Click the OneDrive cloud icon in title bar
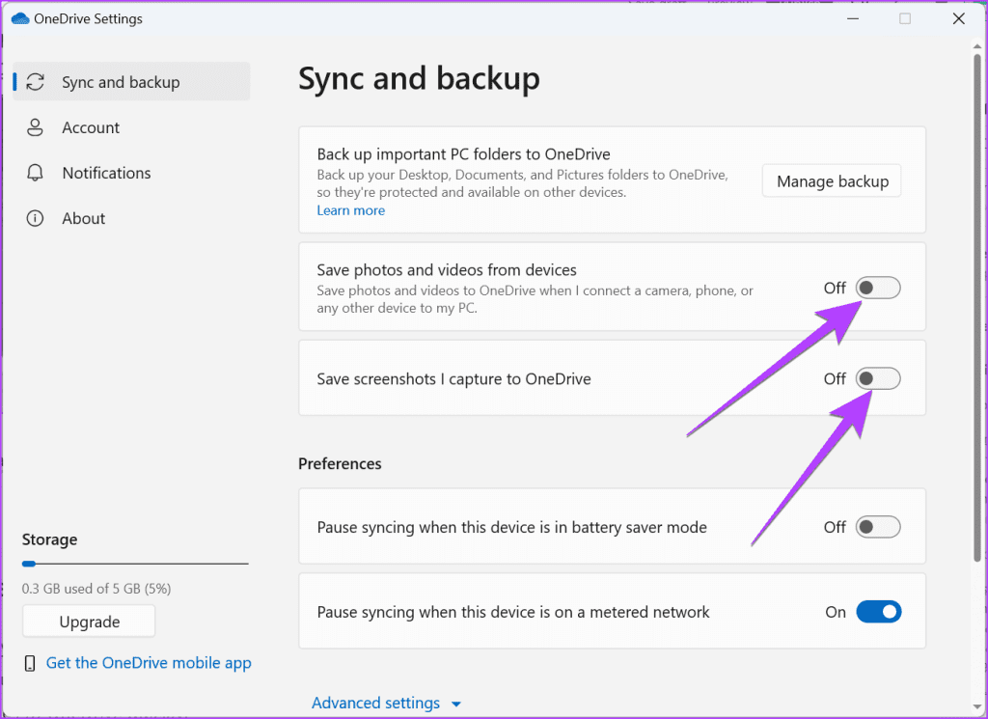This screenshot has width=988, height=719. coord(20,17)
